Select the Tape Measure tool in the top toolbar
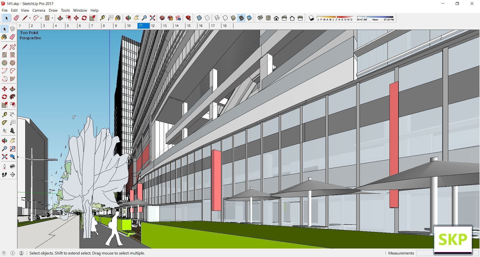480x257 pixels. click(x=102, y=18)
